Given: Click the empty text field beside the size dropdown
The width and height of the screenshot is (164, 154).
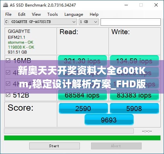Looking at the screenshot, I should tap(130, 22).
